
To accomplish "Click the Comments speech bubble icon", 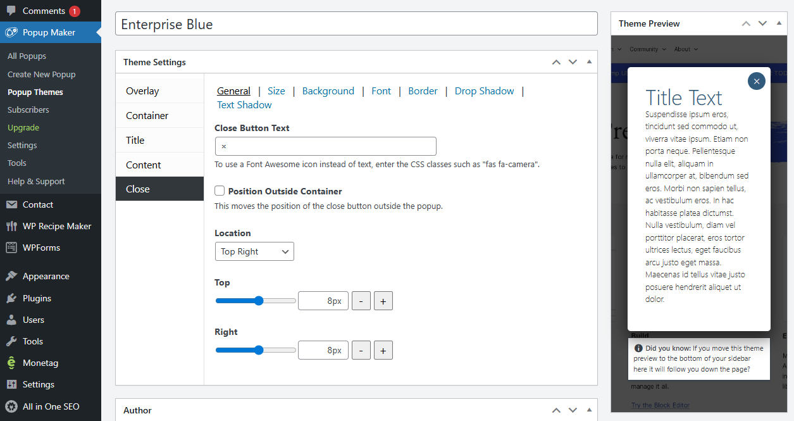I will [11, 11].
